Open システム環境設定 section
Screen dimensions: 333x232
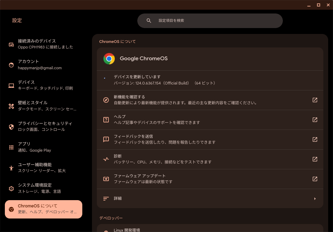click(44, 188)
